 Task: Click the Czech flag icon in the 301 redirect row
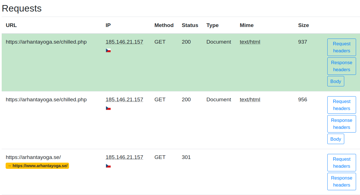point(108,165)
